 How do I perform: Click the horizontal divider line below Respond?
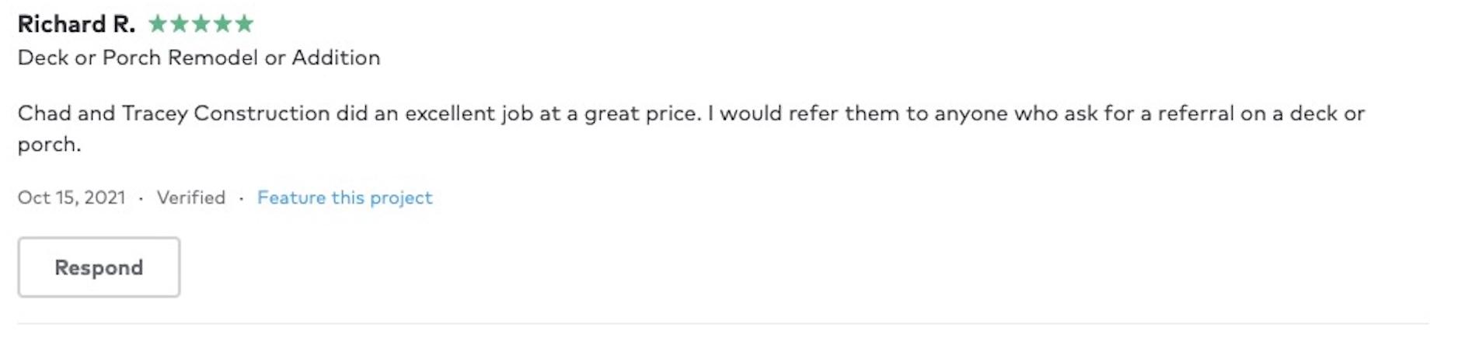click(x=723, y=323)
